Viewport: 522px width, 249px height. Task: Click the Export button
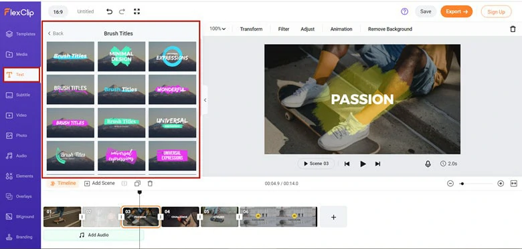coord(456,11)
